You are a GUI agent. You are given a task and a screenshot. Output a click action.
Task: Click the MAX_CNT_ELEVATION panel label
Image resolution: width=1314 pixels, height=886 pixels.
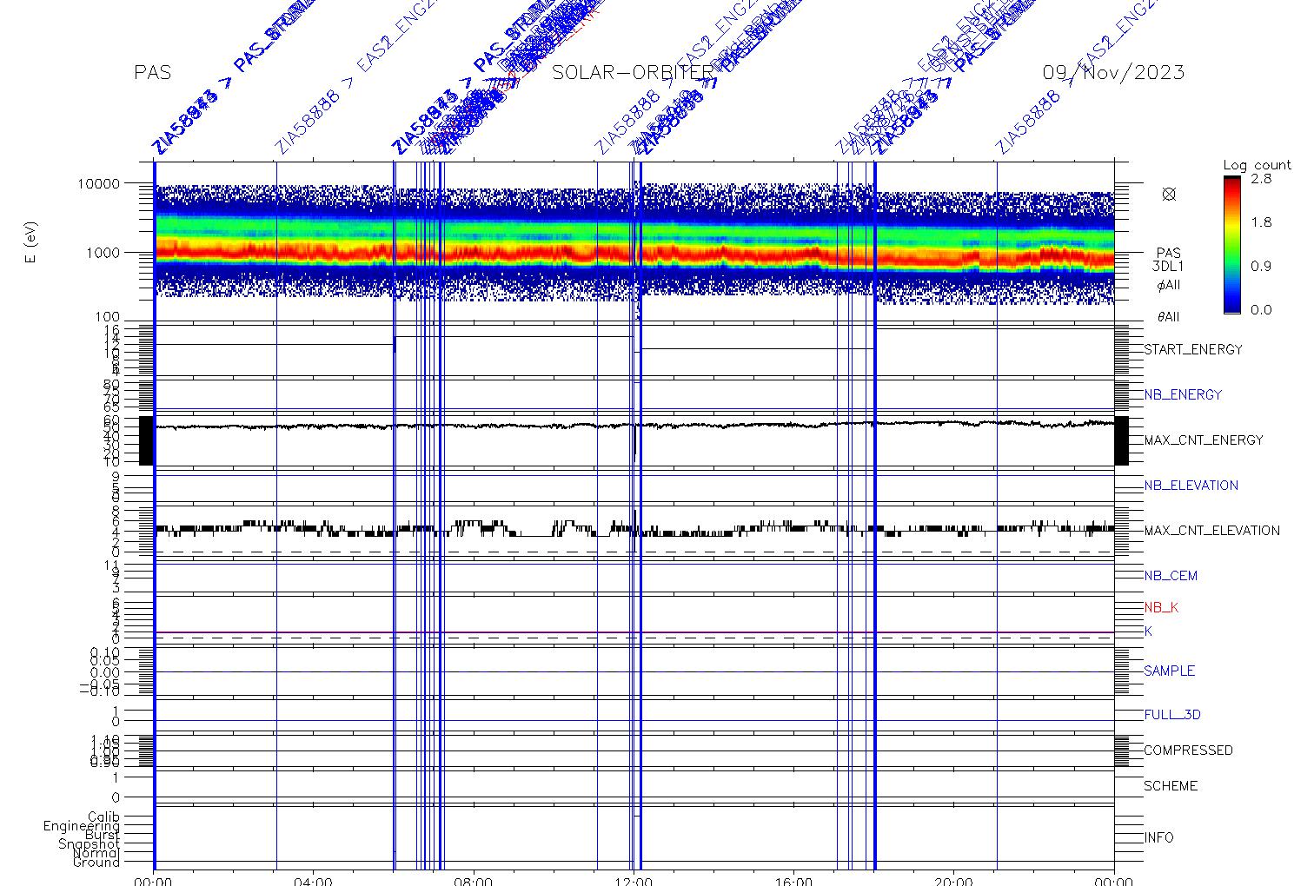tap(1211, 531)
